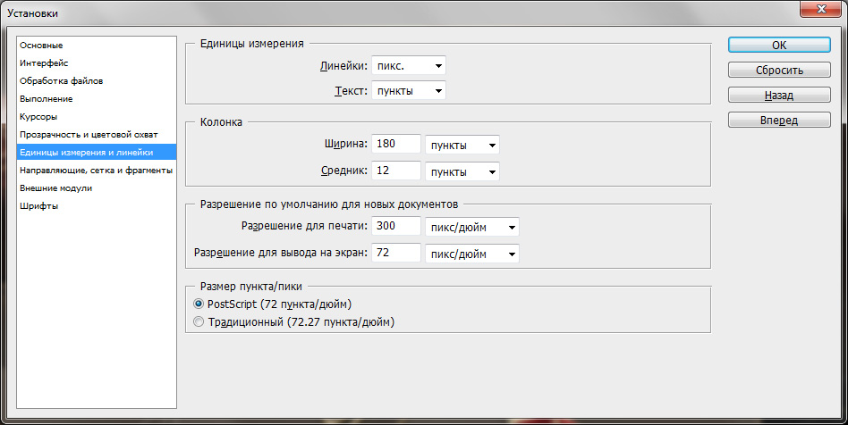Screen dimensions: 848x425
Task: Open screen resolution units dropdown
Action: click(472, 254)
